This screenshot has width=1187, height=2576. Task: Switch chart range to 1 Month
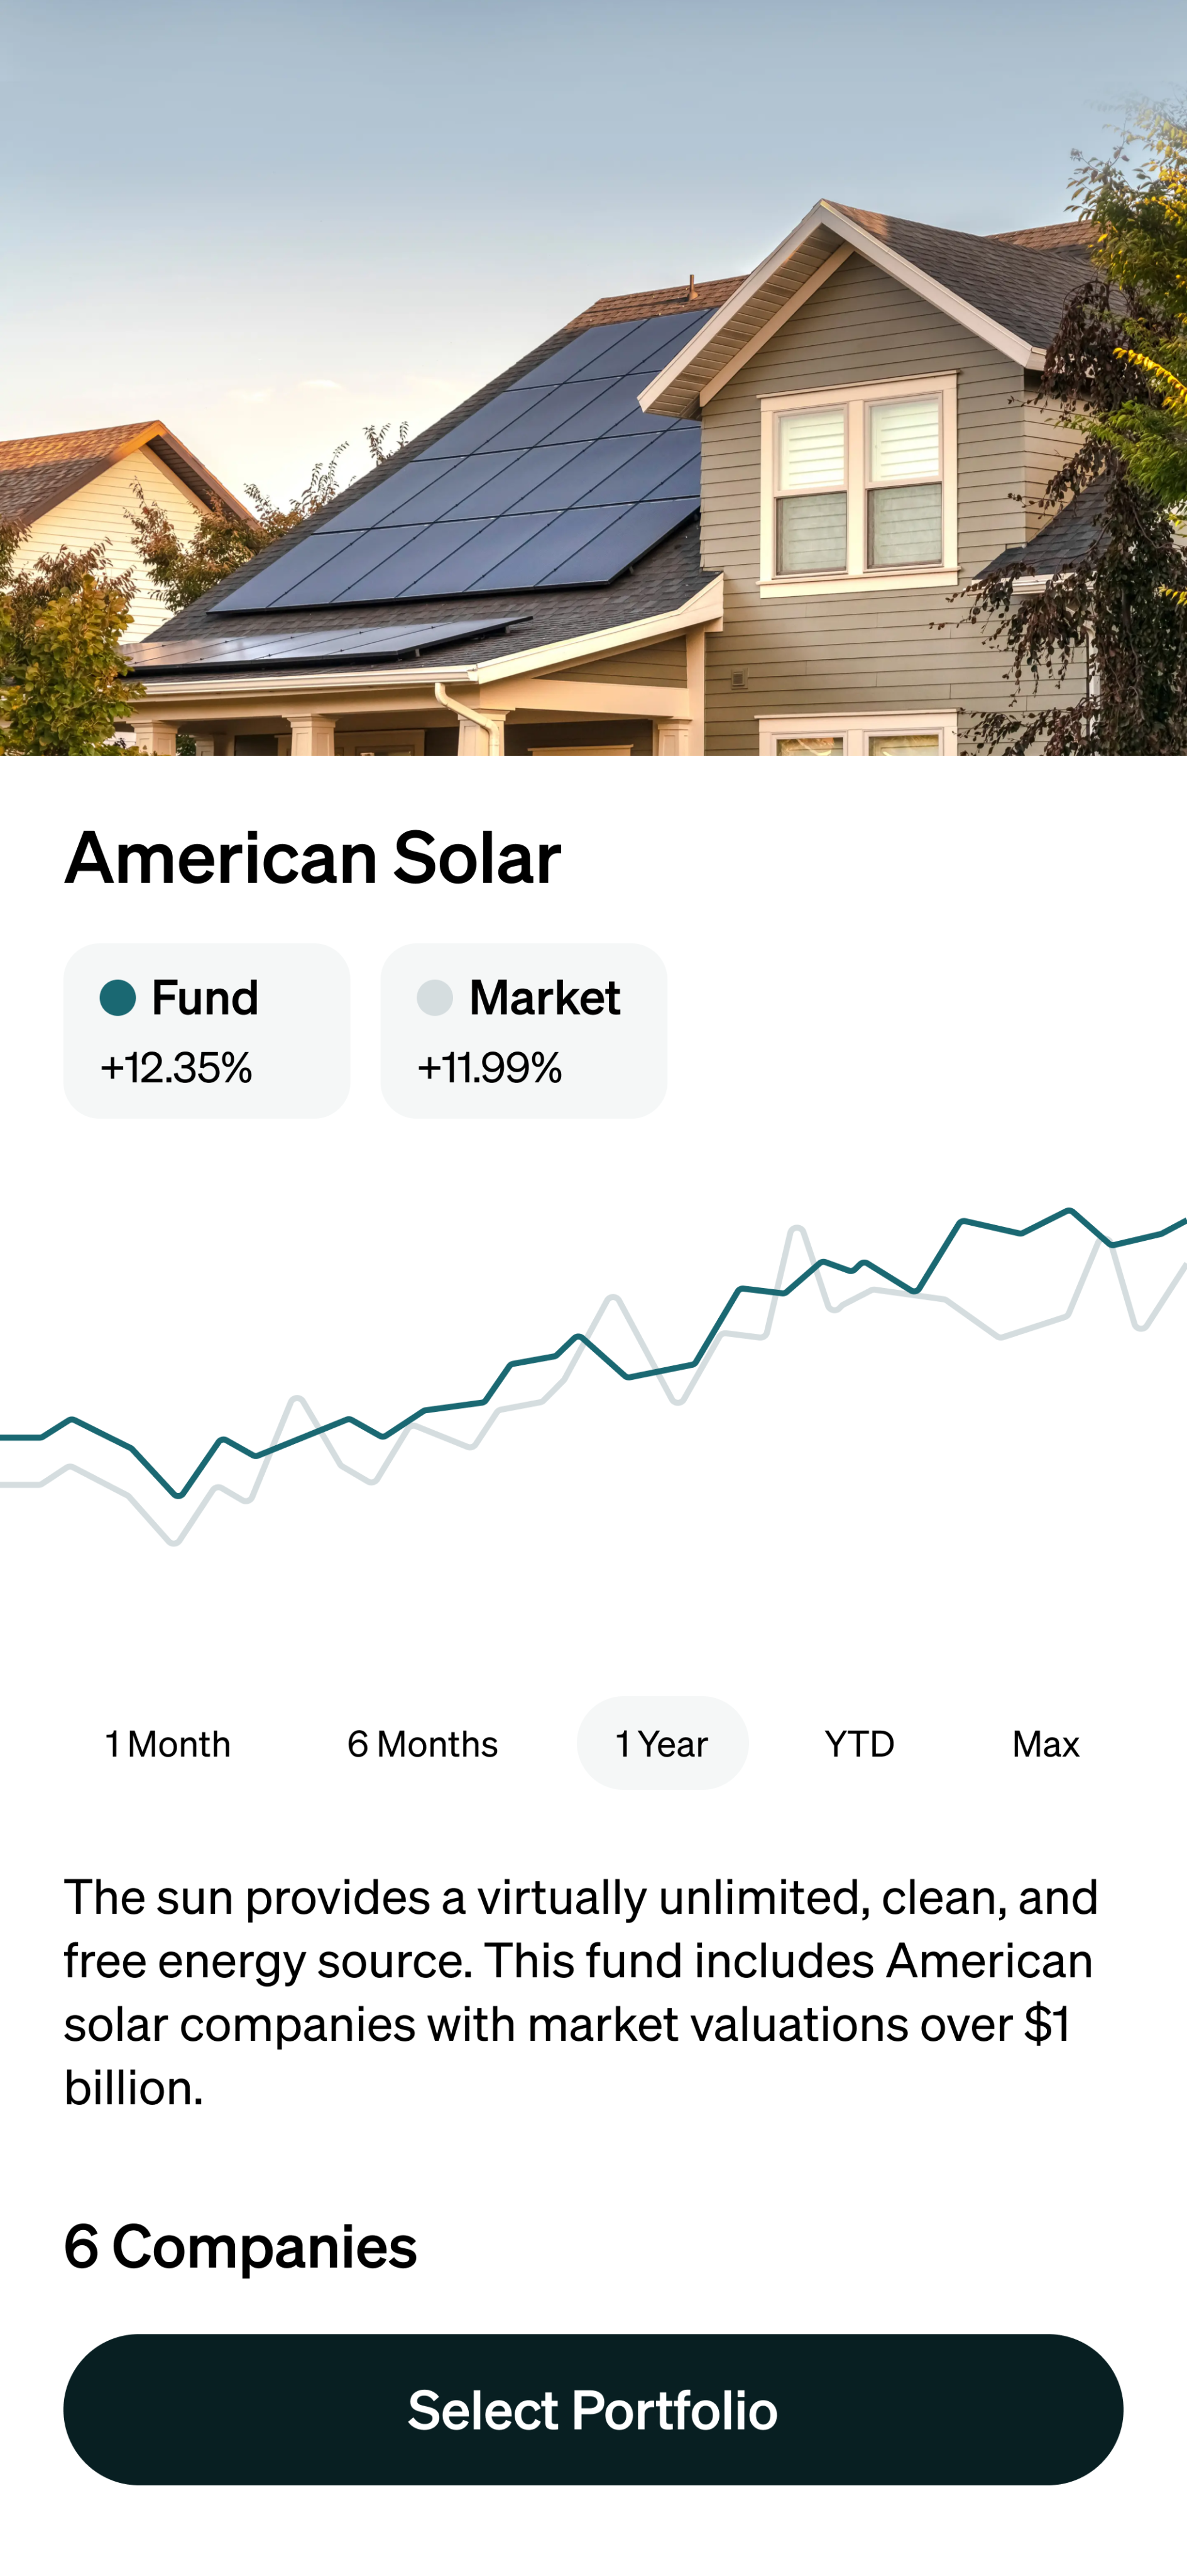point(168,1744)
